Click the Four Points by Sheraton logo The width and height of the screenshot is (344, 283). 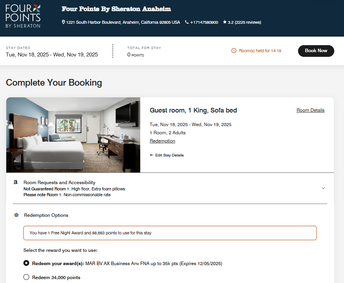click(x=22, y=16)
